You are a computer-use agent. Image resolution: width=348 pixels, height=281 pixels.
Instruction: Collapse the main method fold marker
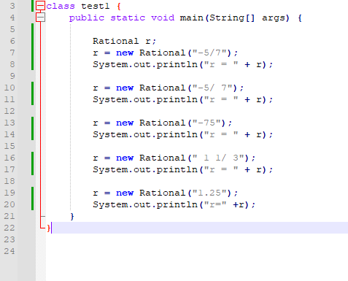click(40, 18)
